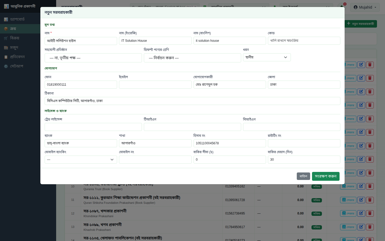Viewport: 385px width, 241px height.
Task: Click the টিআইএন input field
Action: tap(192, 127)
